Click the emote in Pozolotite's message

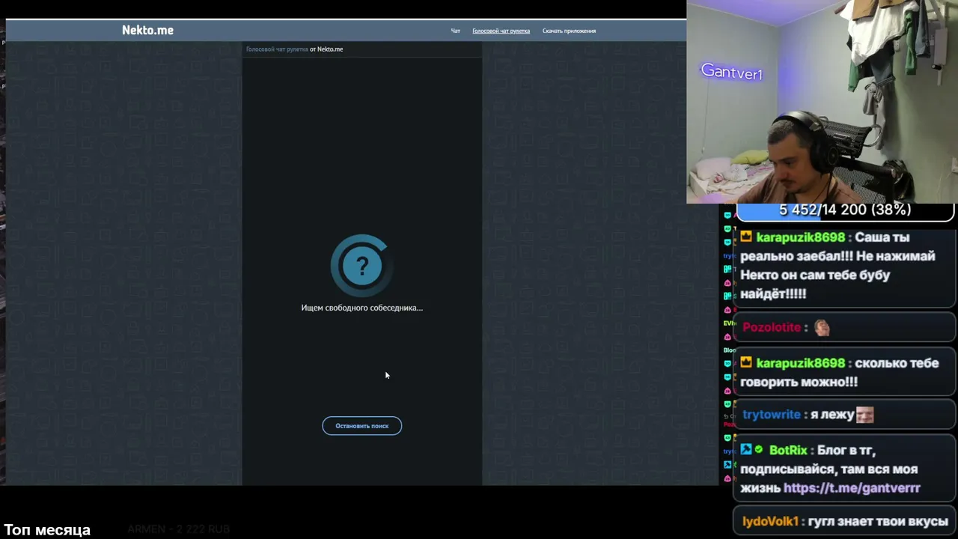(822, 327)
